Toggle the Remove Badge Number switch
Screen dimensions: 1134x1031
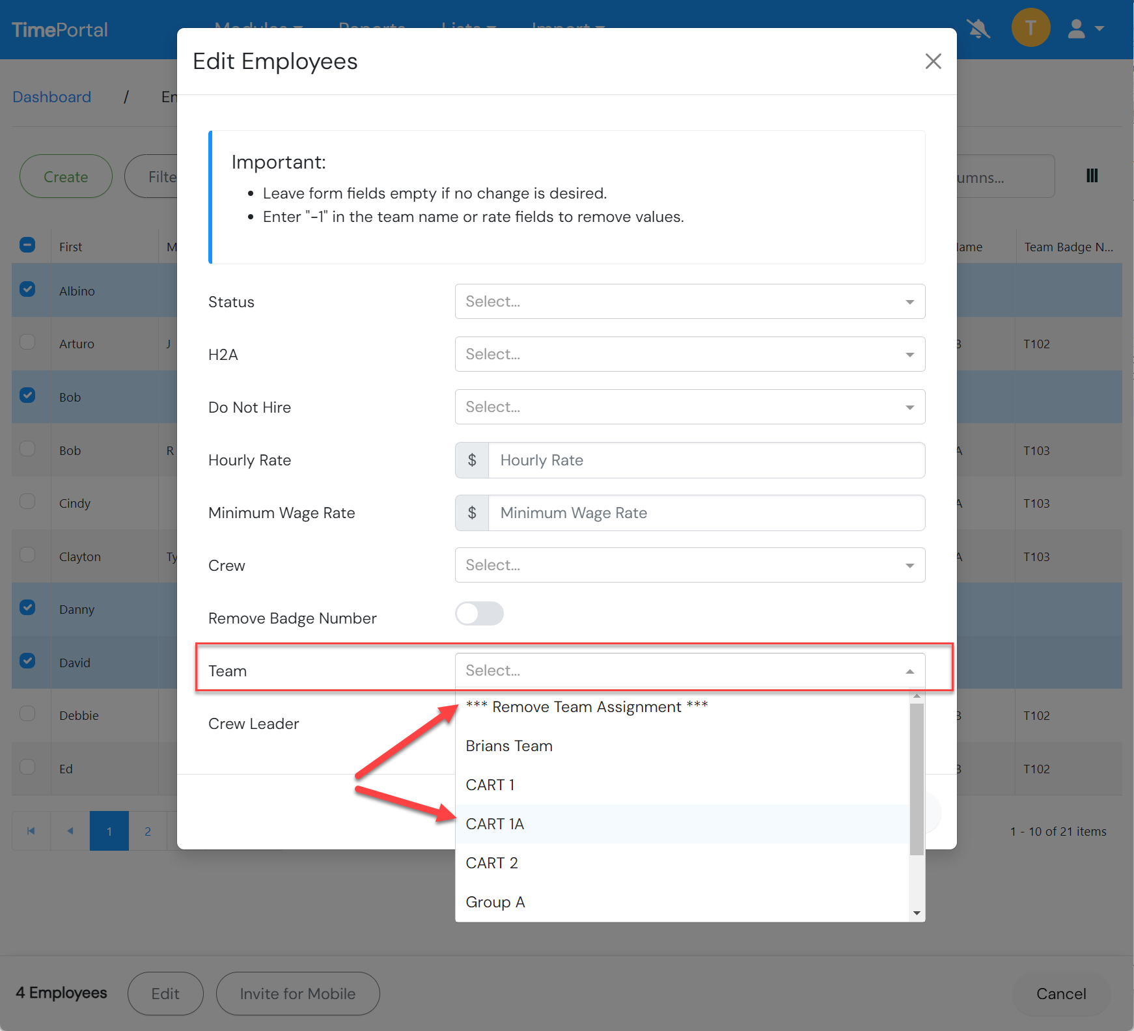coord(480,613)
